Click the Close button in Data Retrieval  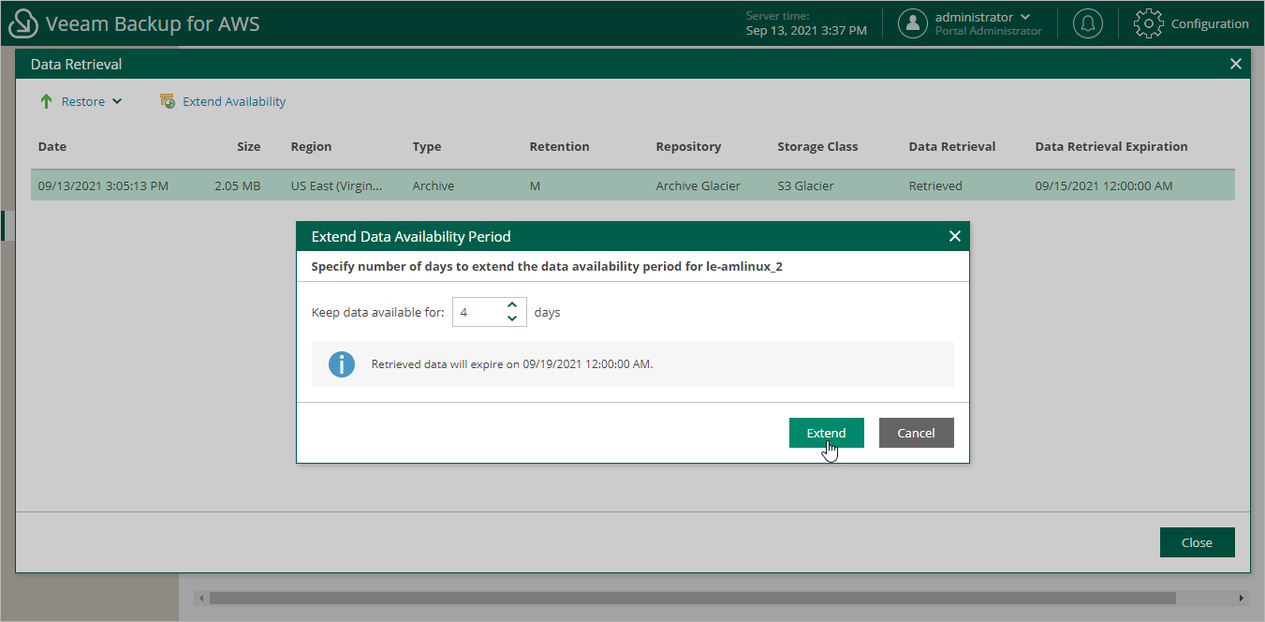coord(1197,542)
